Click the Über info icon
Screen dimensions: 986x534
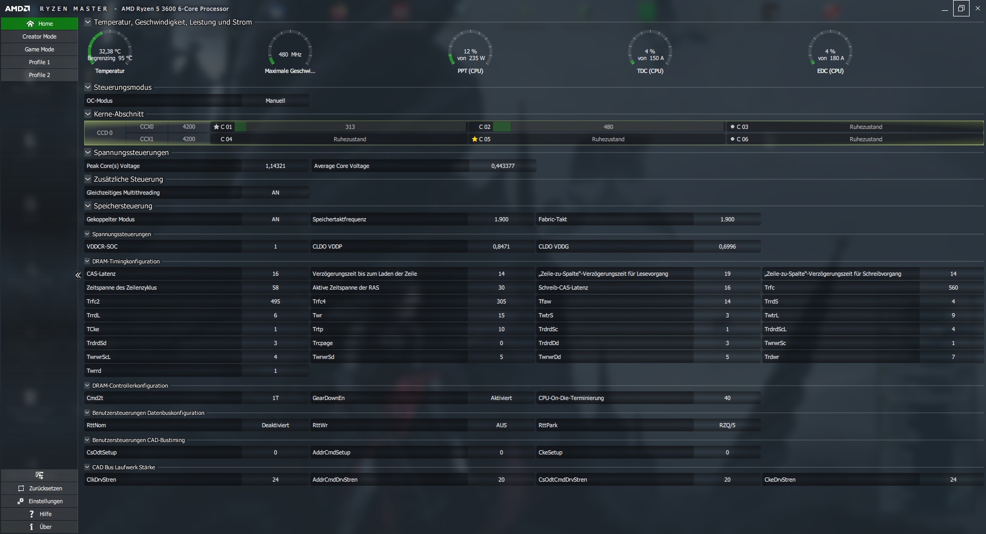click(31, 527)
